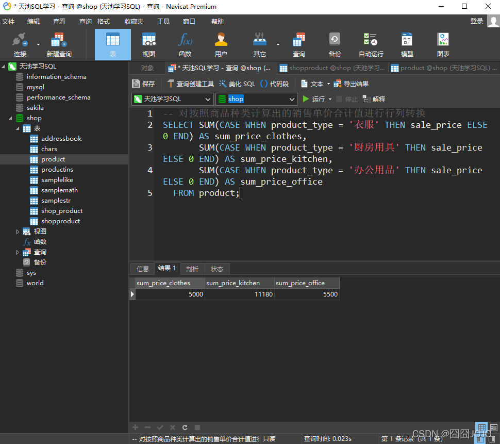Screen dimensions: 500x444
Task: Select the sakila database
Action: 35,107
